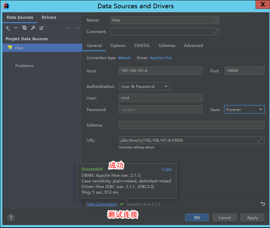
Task: Focus the Comment input field
Action: point(165,31)
